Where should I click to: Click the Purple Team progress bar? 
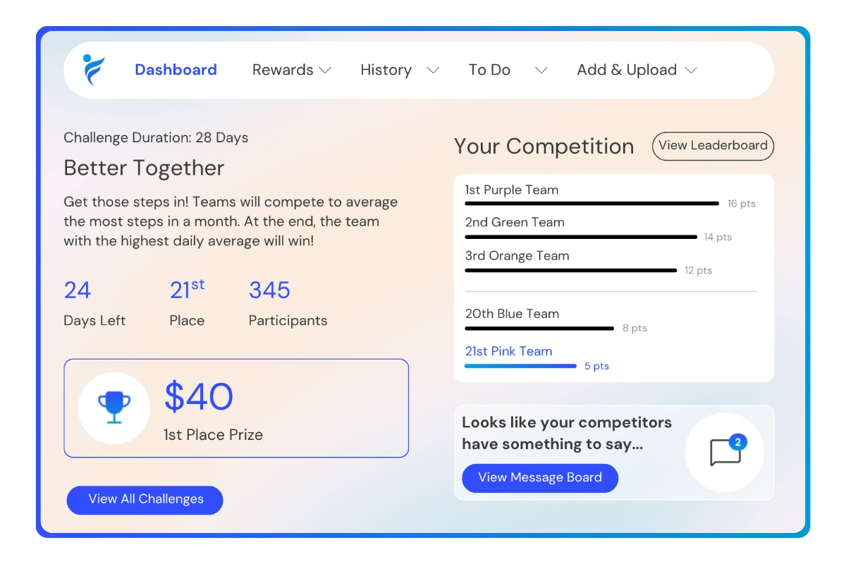tap(591, 203)
